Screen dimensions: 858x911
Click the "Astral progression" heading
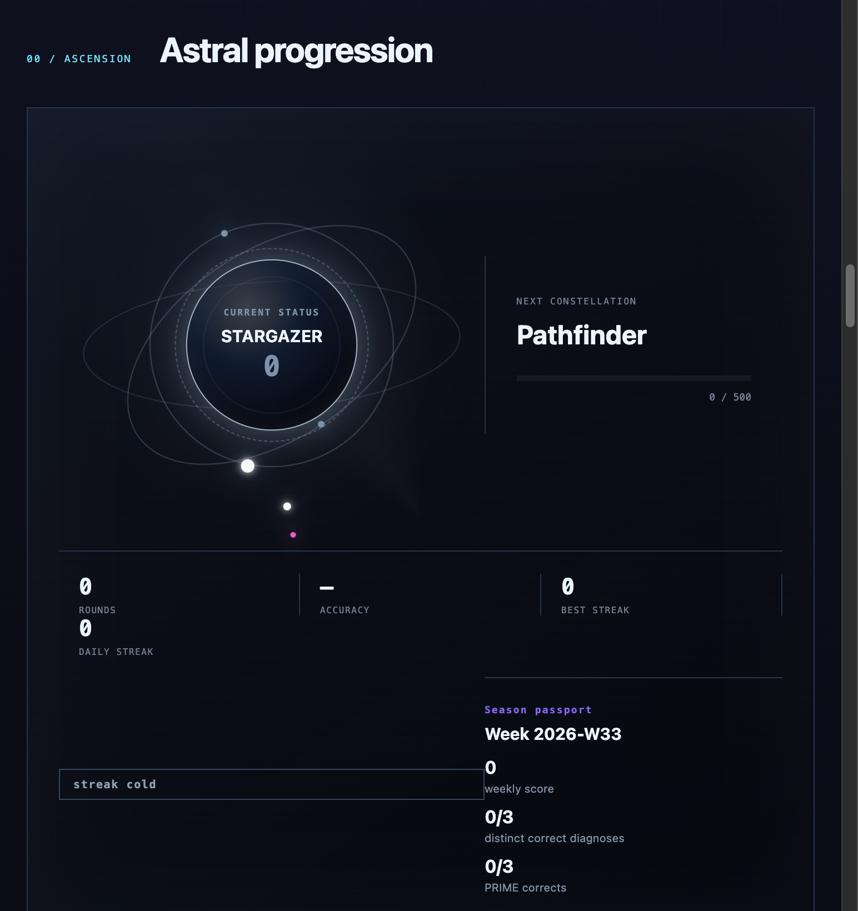click(296, 51)
